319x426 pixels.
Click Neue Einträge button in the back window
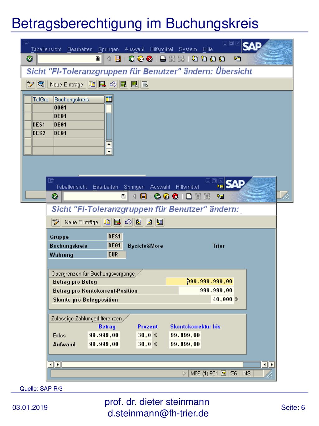[66, 84]
